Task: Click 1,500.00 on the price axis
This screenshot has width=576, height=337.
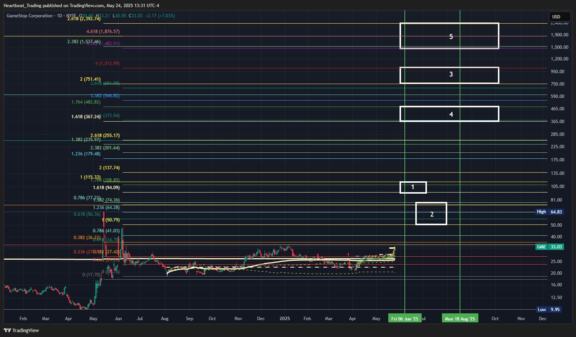Action: pos(559,47)
